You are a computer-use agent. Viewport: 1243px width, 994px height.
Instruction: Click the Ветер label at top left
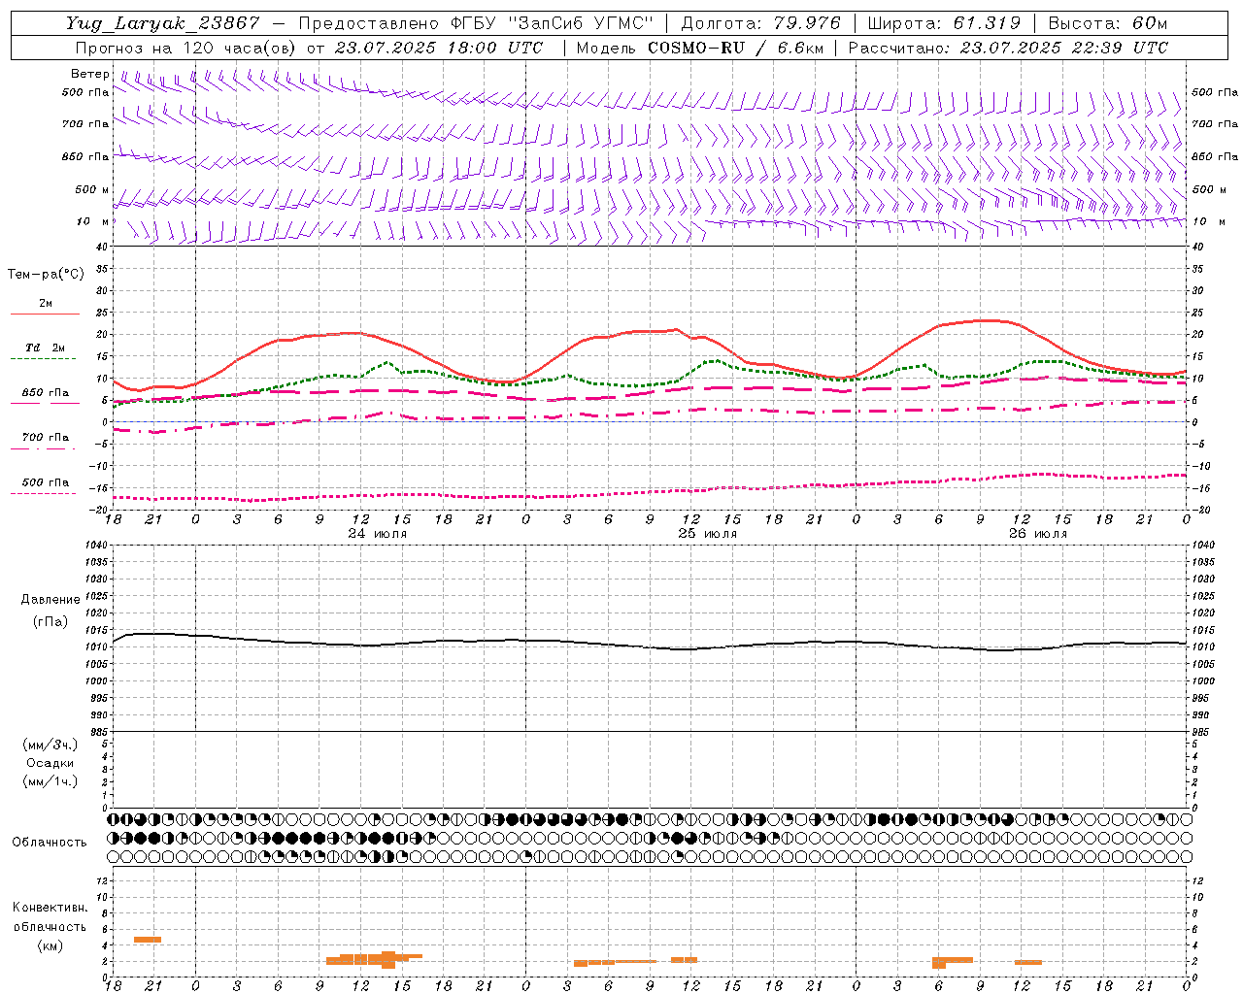click(x=90, y=74)
